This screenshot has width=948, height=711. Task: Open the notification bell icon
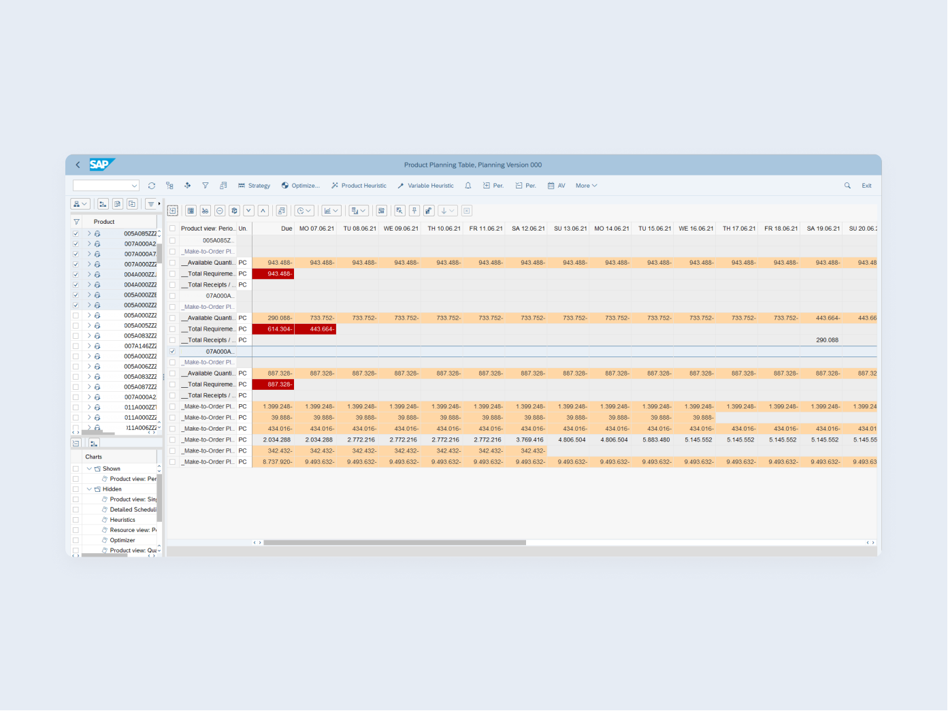click(468, 186)
